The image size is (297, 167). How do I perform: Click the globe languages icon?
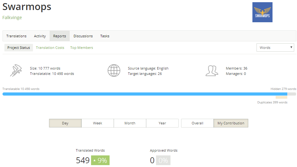(114, 70)
